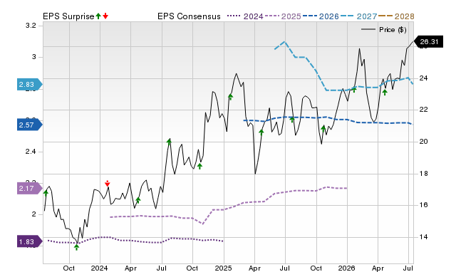The width and height of the screenshot is (456, 272).
Task: Click the 26.31 current price tag
Action: coord(428,42)
